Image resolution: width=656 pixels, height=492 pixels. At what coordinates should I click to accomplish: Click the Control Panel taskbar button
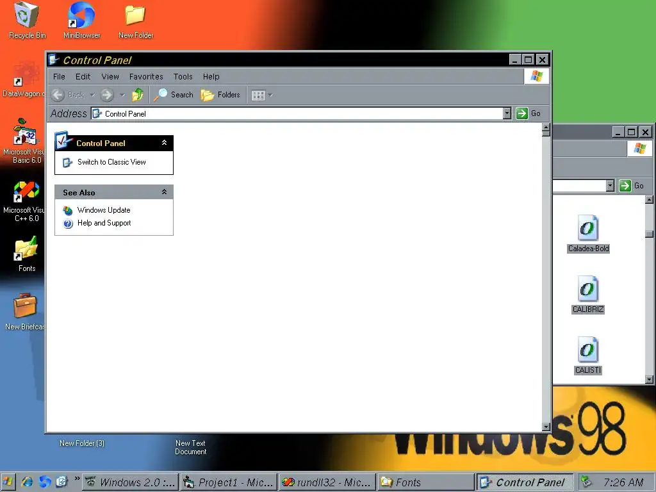[x=525, y=482]
